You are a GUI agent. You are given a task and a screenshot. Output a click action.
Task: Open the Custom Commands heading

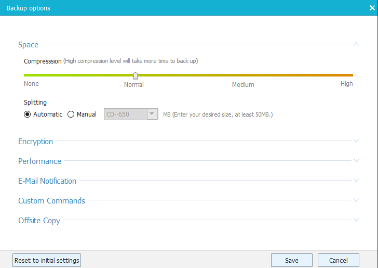point(51,201)
